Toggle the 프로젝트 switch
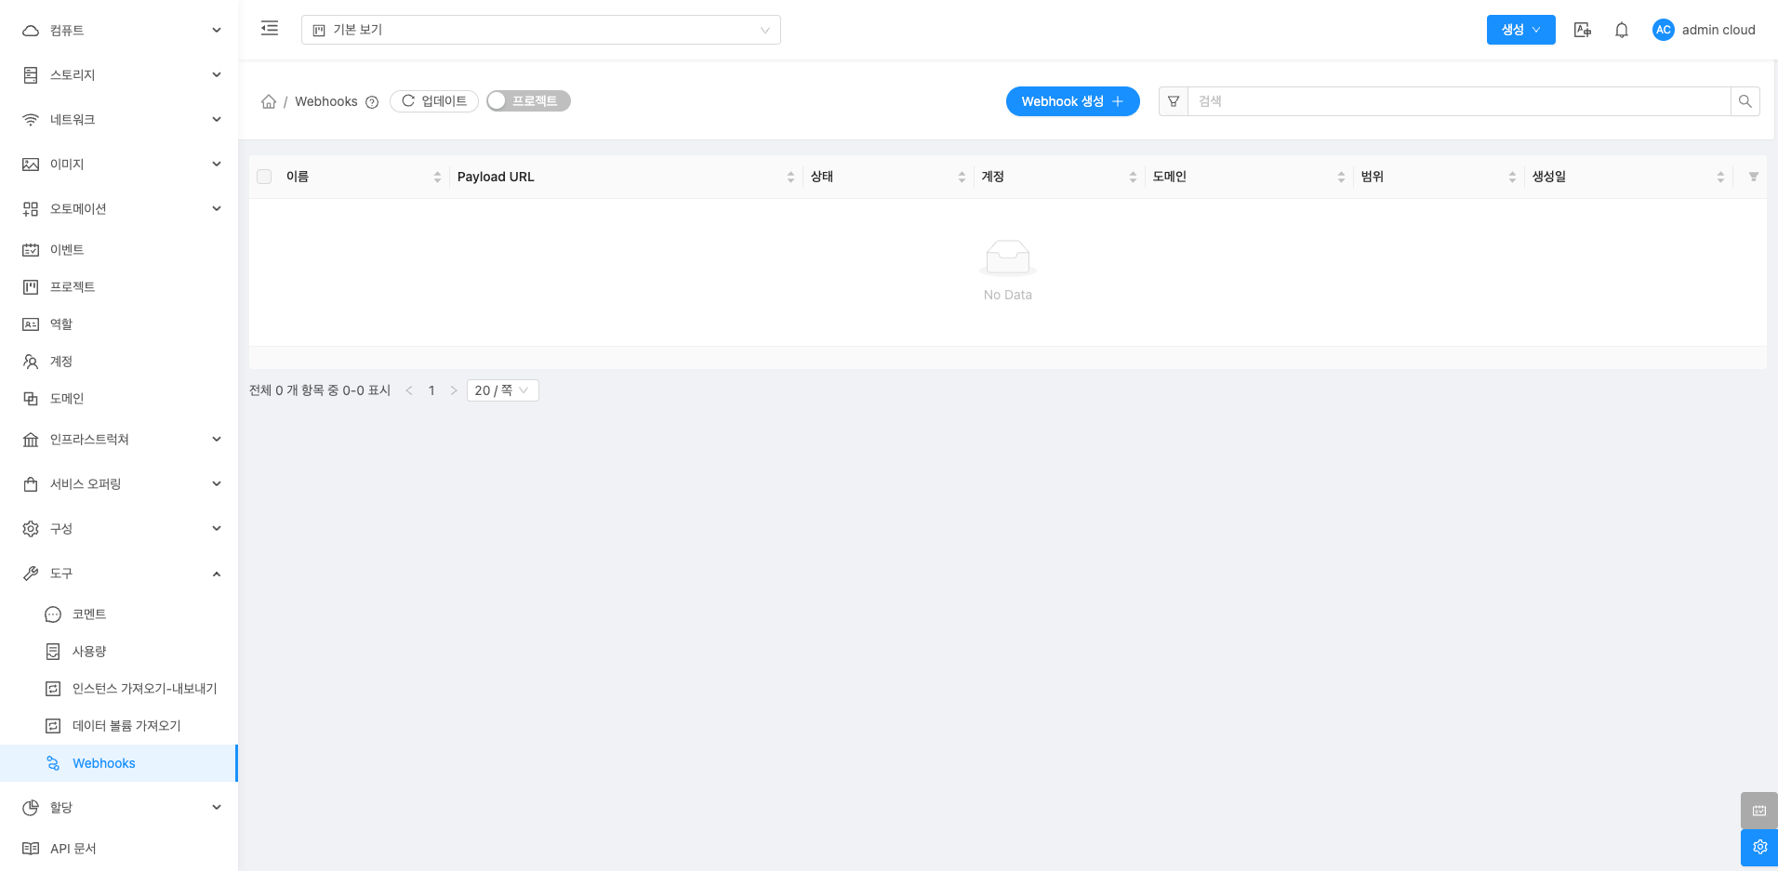1778x871 pixels. [528, 101]
